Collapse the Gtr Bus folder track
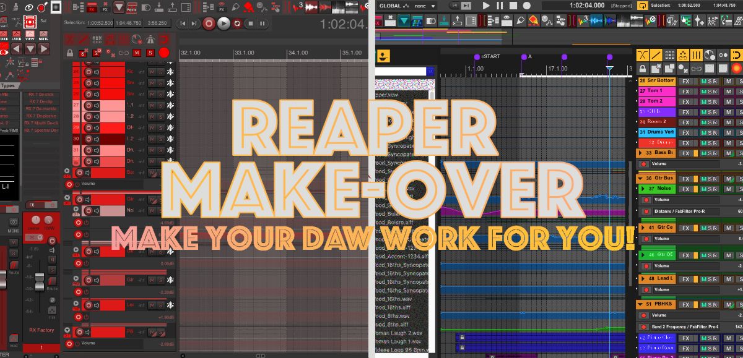 point(640,179)
